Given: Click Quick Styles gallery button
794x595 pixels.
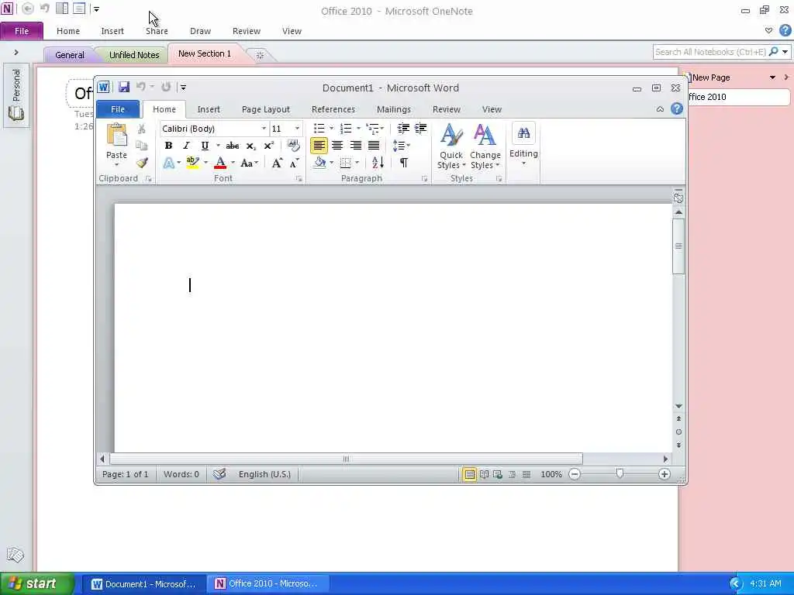Looking at the screenshot, I should click(x=451, y=146).
